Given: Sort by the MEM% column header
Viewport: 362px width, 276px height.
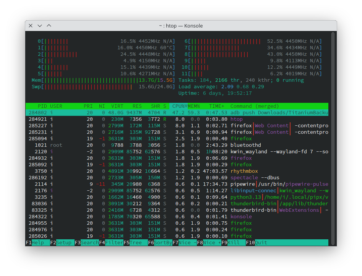Looking at the screenshot, I should pyautogui.click(x=193, y=106).
